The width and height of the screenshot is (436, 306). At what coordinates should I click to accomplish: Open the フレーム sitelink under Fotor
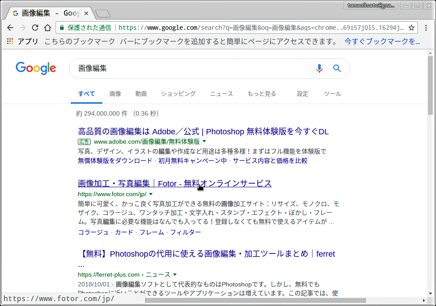[152, 232]
